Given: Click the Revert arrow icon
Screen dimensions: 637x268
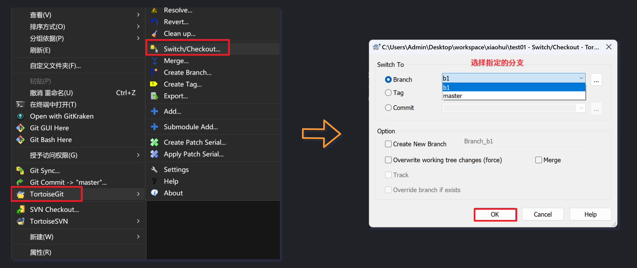Looking at the screenshot, I should point(154,22).
